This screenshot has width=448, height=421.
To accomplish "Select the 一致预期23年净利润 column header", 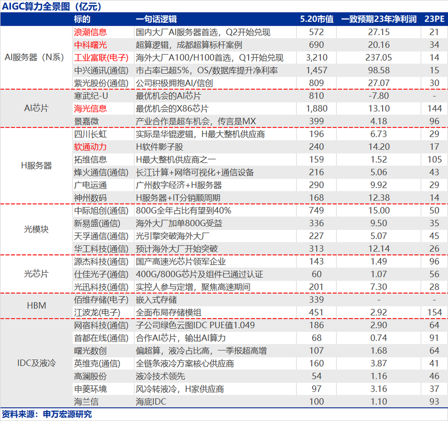I will click(x=379, y=19).
